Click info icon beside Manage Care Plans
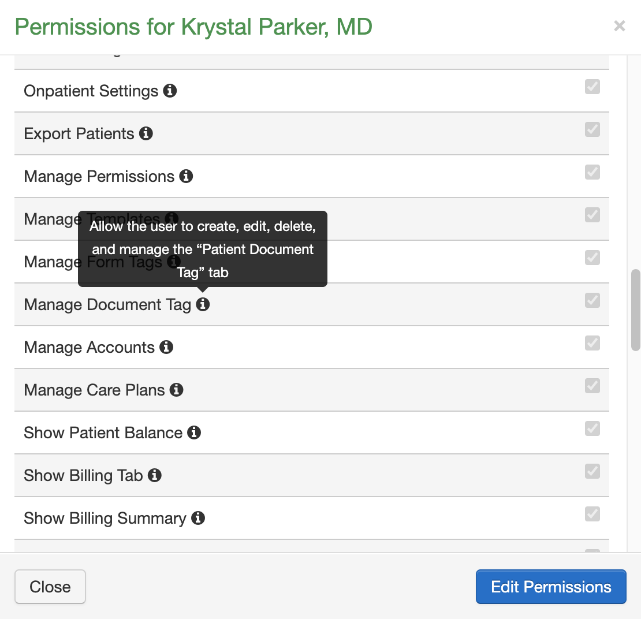This screenshot has height=619, width=641. [x=177, y=390]
